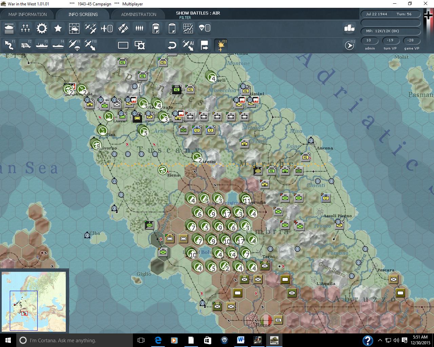Click the admin points value 10
434x347 pixels.
(369, 40)
